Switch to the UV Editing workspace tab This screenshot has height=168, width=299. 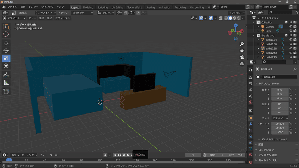[x=117, y=7]
